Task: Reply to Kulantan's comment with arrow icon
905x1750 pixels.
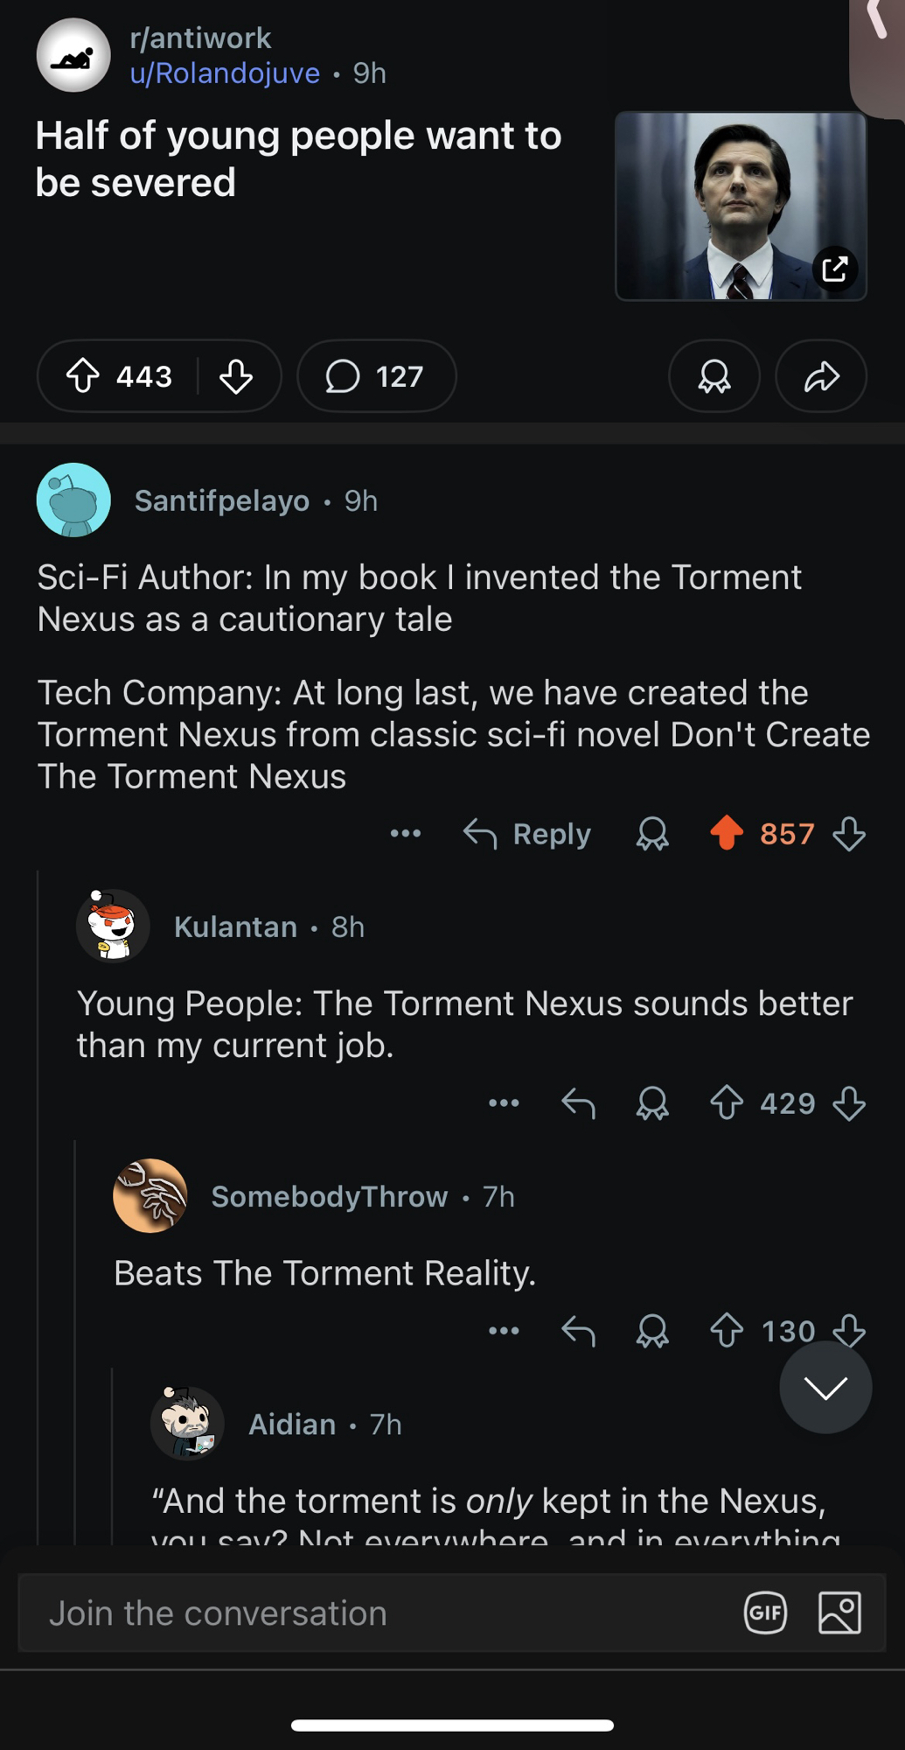Action: click(x=578, y=1103)
